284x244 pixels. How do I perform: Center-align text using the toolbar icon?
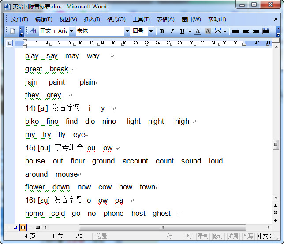point(246,31)
